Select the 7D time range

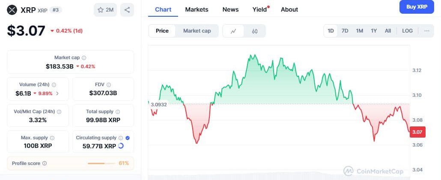click(x=345, y=31)
